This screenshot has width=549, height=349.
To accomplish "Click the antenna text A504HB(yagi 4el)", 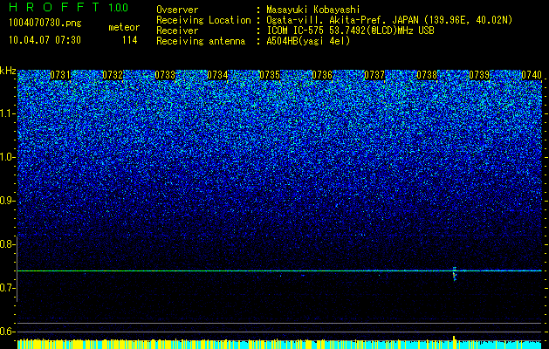I will coord(308,41).
